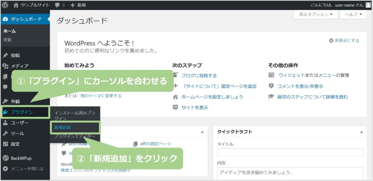Click the plug icon beside プラグイン
373x181 pixels.
(5, 112)
